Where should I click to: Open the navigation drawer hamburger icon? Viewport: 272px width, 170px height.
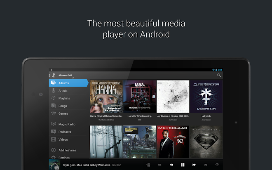tap(49, 76)
